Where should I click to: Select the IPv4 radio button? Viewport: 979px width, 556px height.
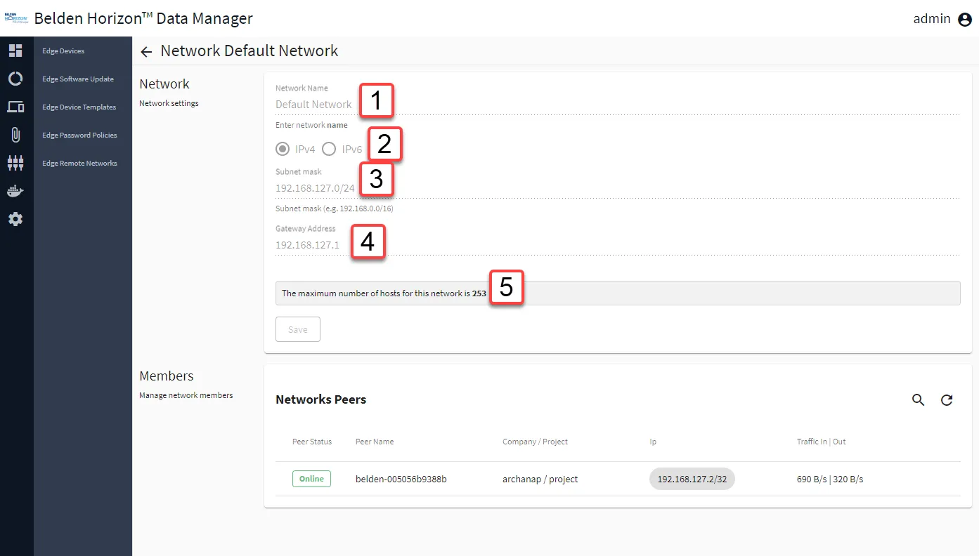click(283, 149)
